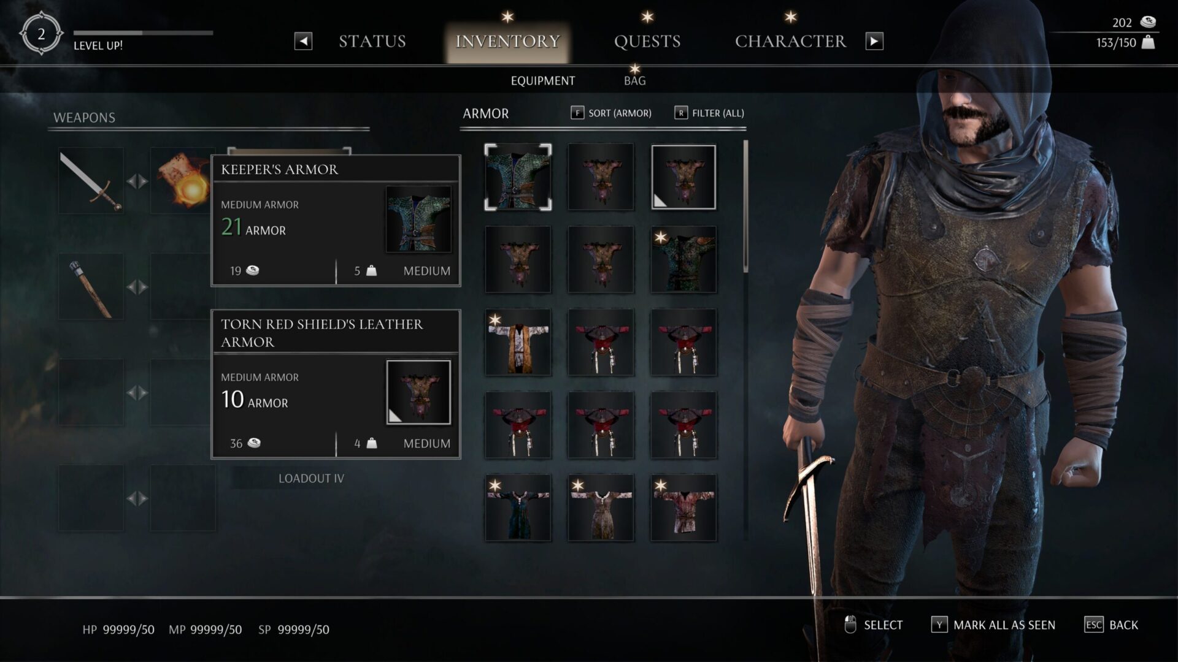
Task: Click the Level Up experience bar
Action: [x=143, y=32]
